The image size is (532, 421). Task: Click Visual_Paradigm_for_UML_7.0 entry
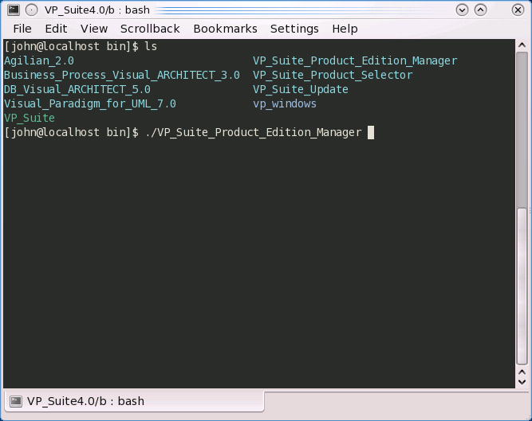click(x=90, y=103)
